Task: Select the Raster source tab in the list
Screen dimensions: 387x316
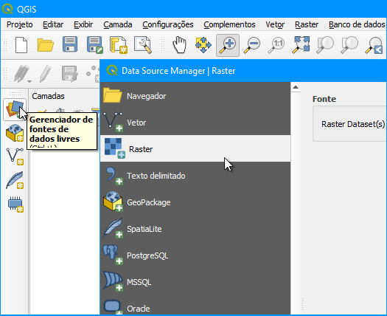Action: [195, 148]
